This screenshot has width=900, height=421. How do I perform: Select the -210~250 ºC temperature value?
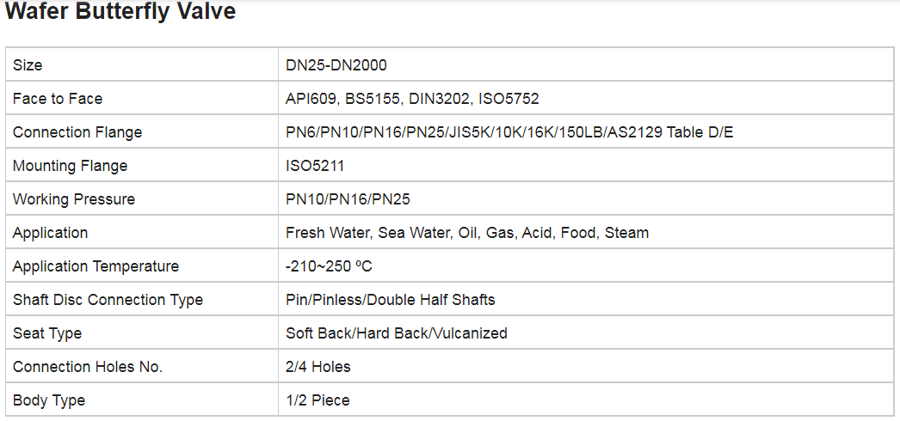329,266
